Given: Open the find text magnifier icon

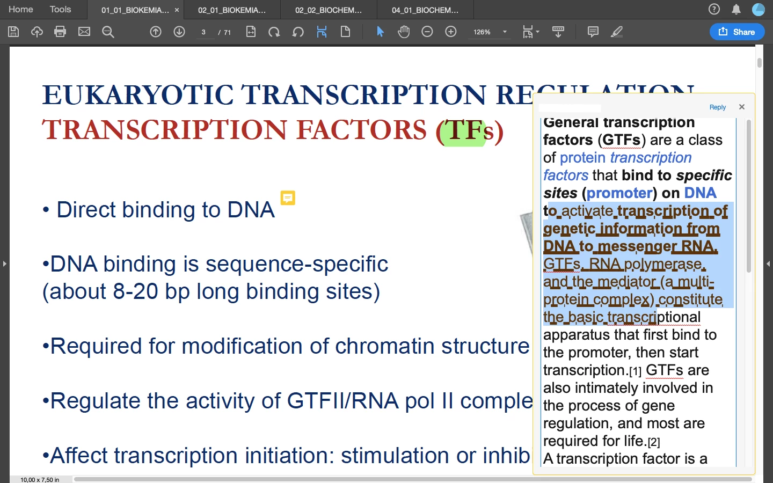Looking at the screenshot, I should 108,32.
